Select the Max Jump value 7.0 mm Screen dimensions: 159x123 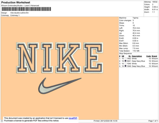[x=136, y=48]
